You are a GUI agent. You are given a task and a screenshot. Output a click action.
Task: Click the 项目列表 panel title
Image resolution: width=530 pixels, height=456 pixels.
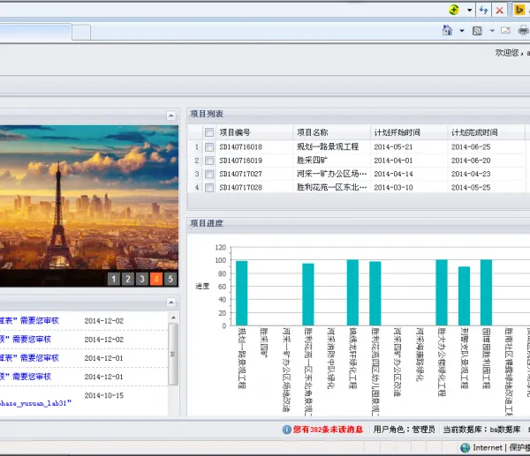click(207, 114)
